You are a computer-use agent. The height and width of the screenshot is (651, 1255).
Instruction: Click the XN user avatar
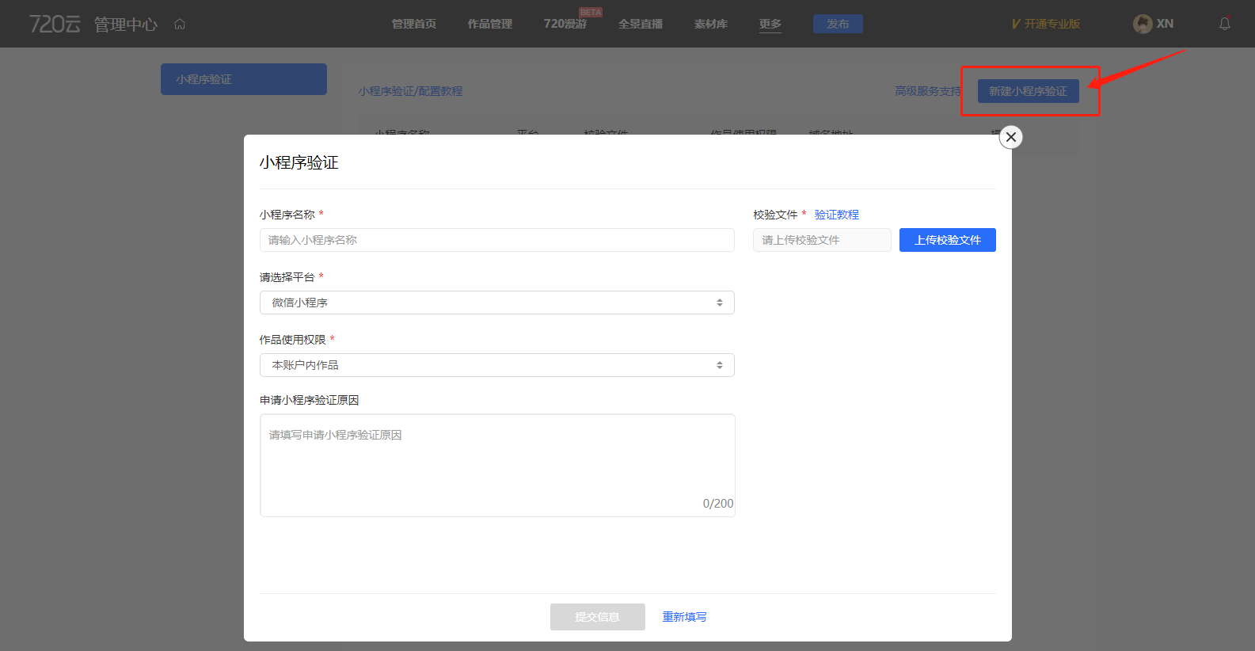1142,24
